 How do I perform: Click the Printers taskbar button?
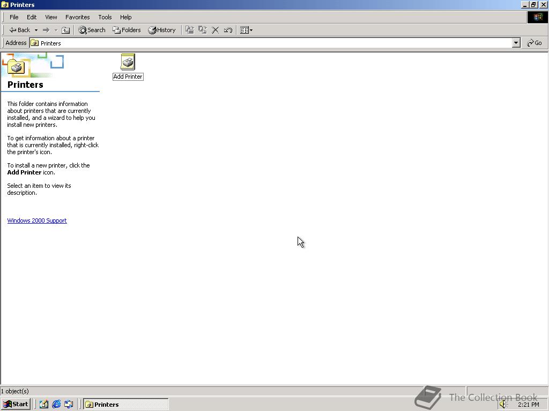125,405
